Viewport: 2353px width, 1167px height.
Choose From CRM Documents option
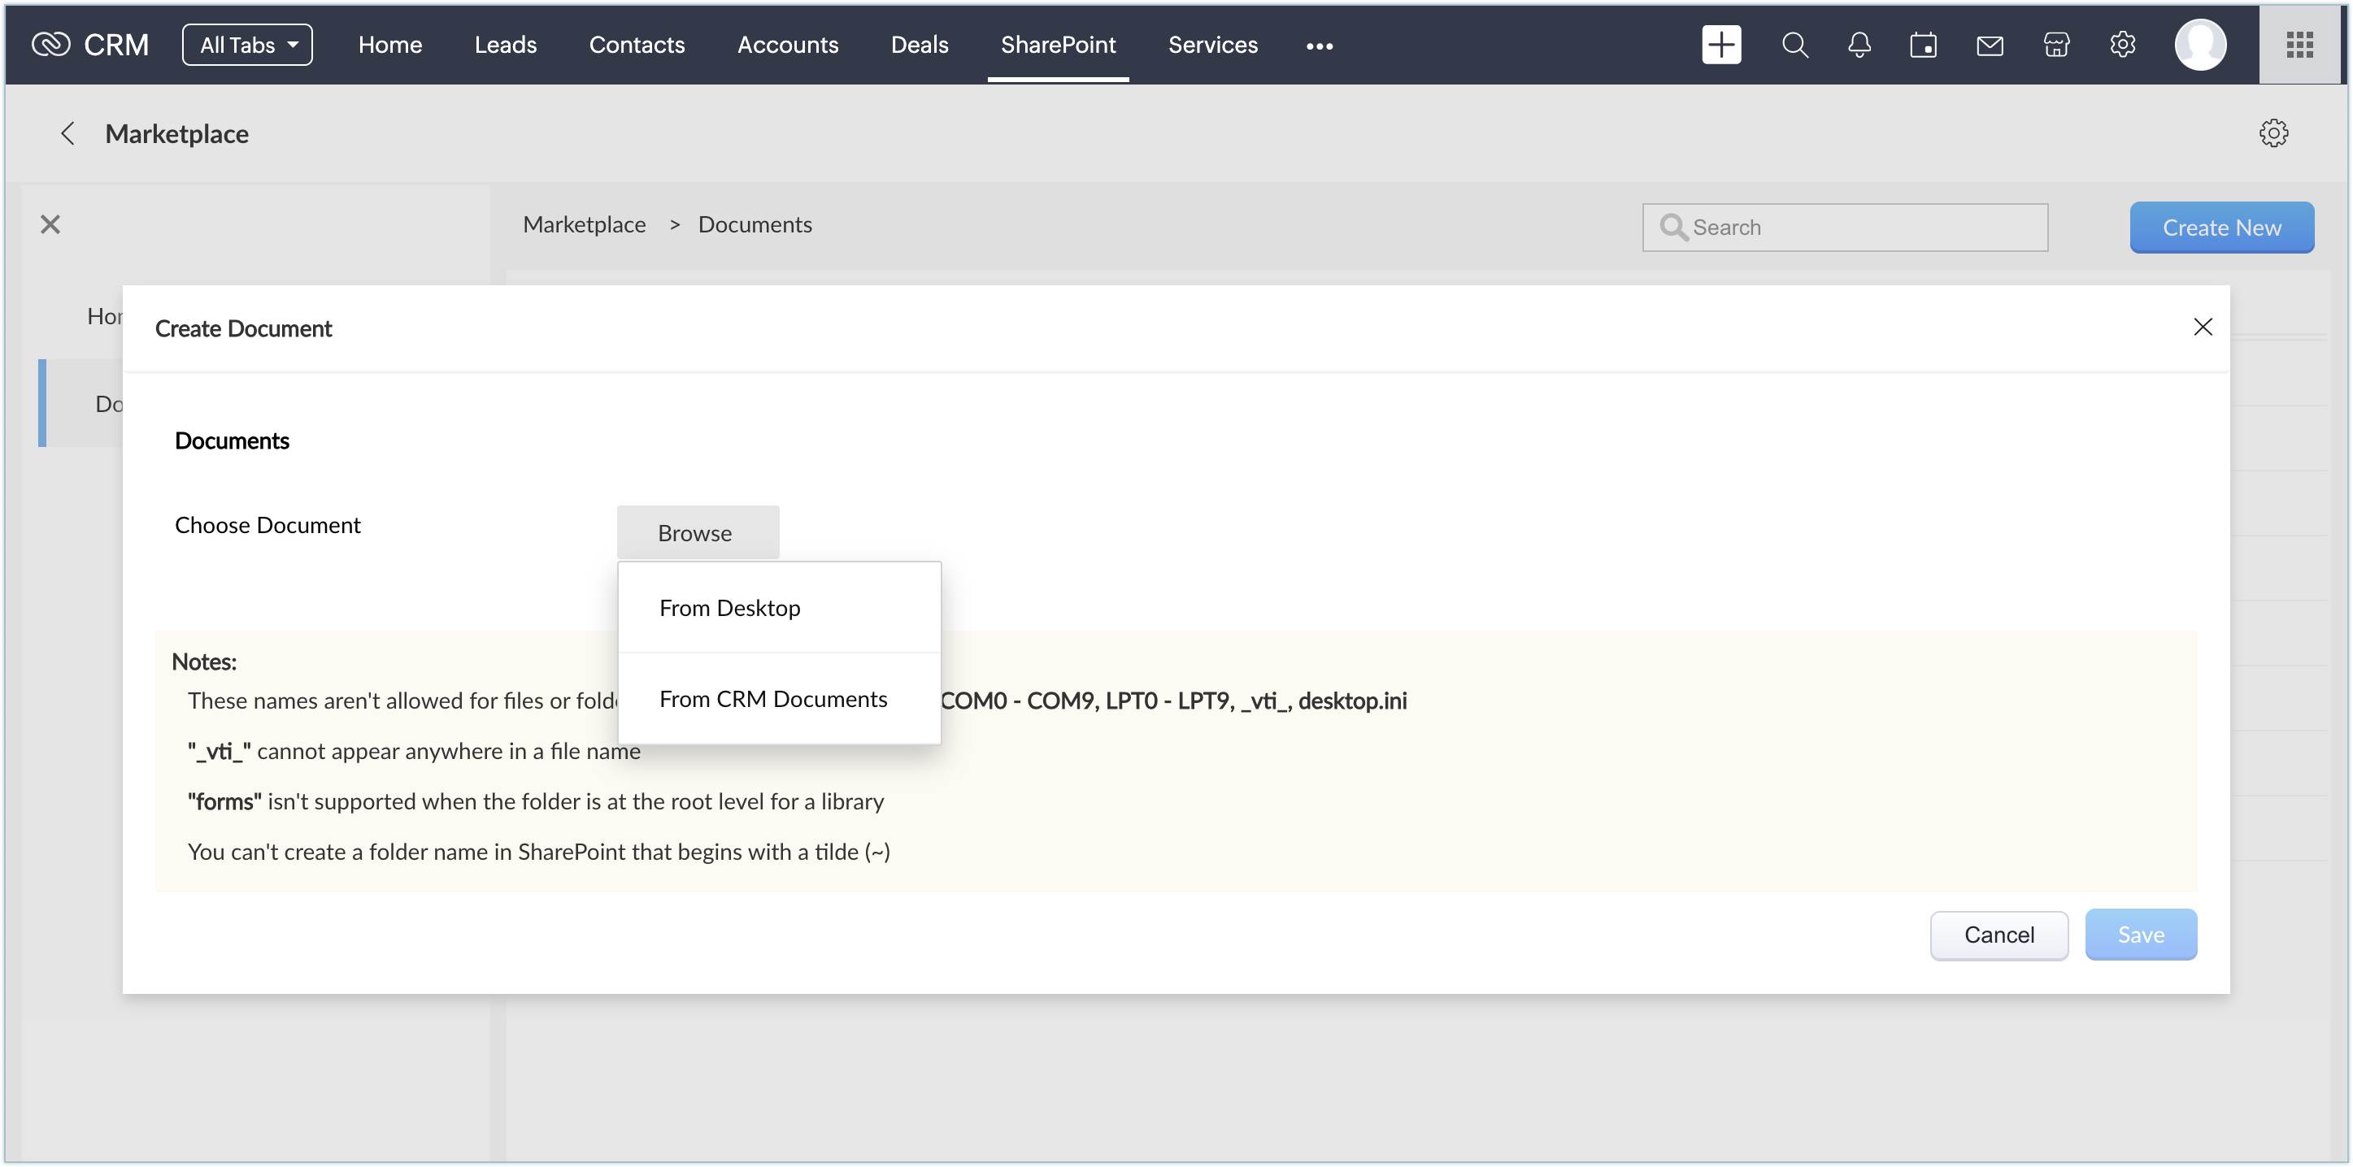click(x=772, y=699)
